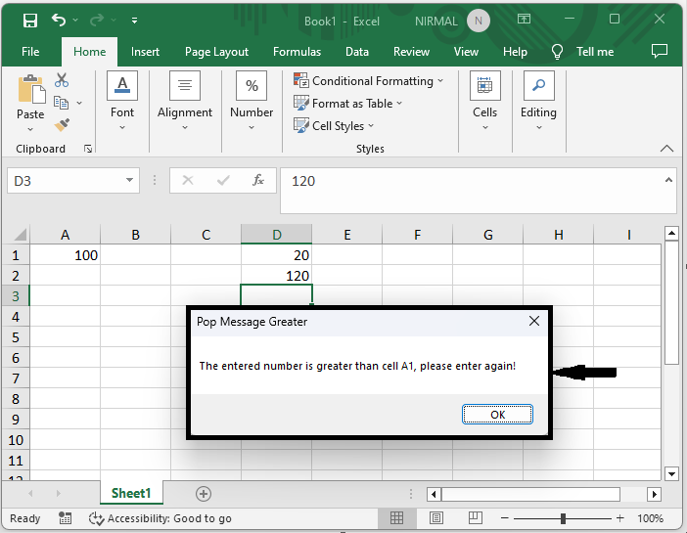Click cell D1 containing 20
Screen dimensions: 687x533
(x=277, y=255)
